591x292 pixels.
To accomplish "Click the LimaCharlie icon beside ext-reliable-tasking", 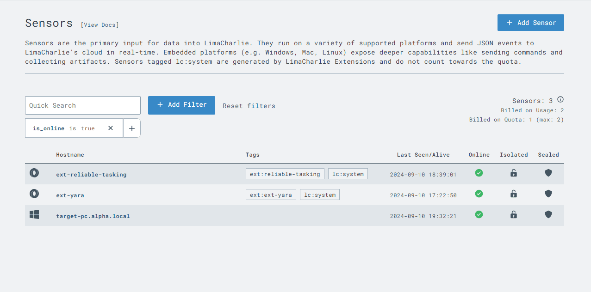I will pos(34,173).
